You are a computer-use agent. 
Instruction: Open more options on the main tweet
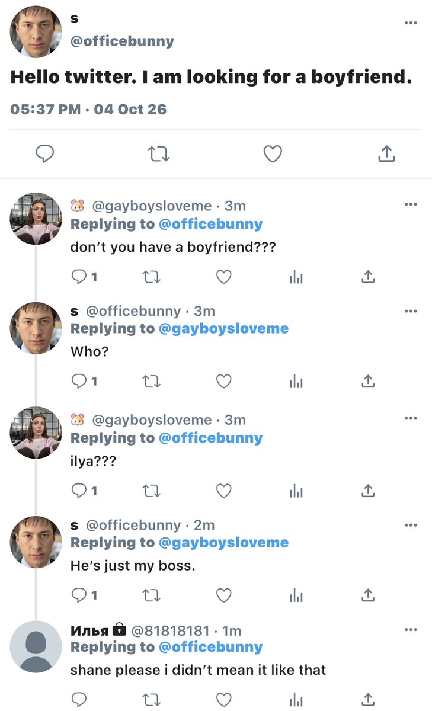click(411, 23)
